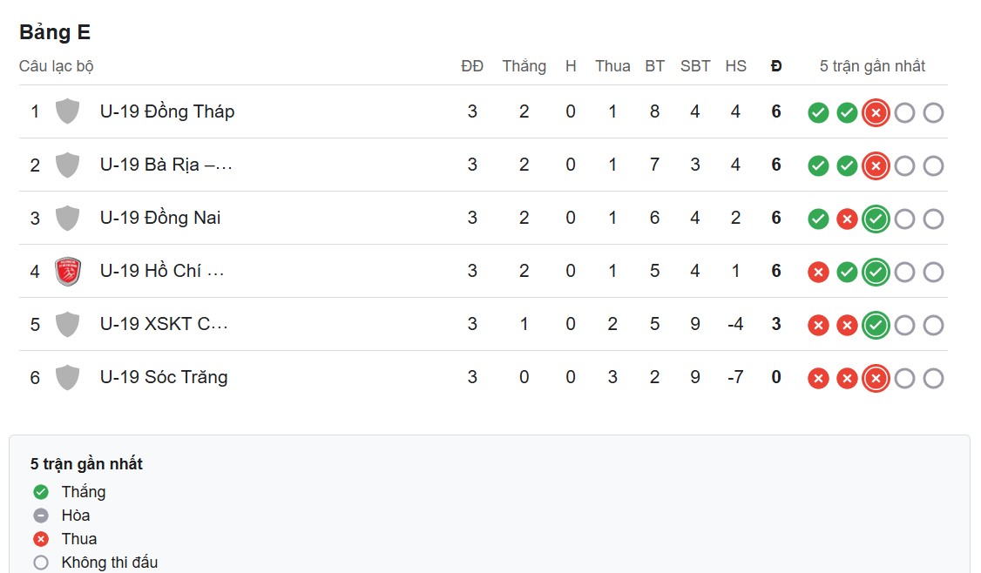Click Đồng Tháp's last unplayed match circle
981x573 pixels.
pos(933,113)
